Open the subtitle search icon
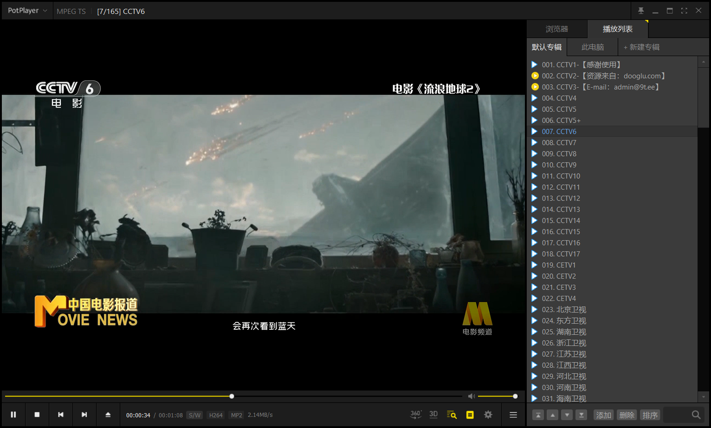Screen dimensions: 711x428 pos(452,415)
